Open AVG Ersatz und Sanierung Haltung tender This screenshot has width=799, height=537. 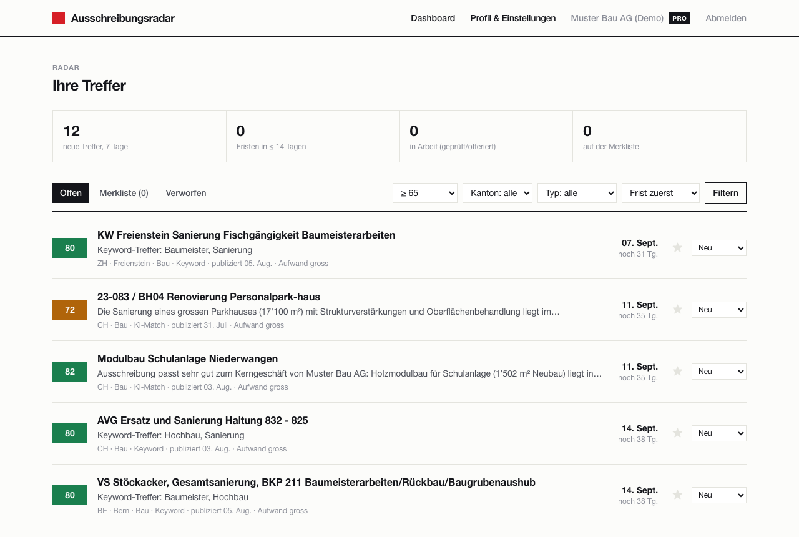pos(203,421)
